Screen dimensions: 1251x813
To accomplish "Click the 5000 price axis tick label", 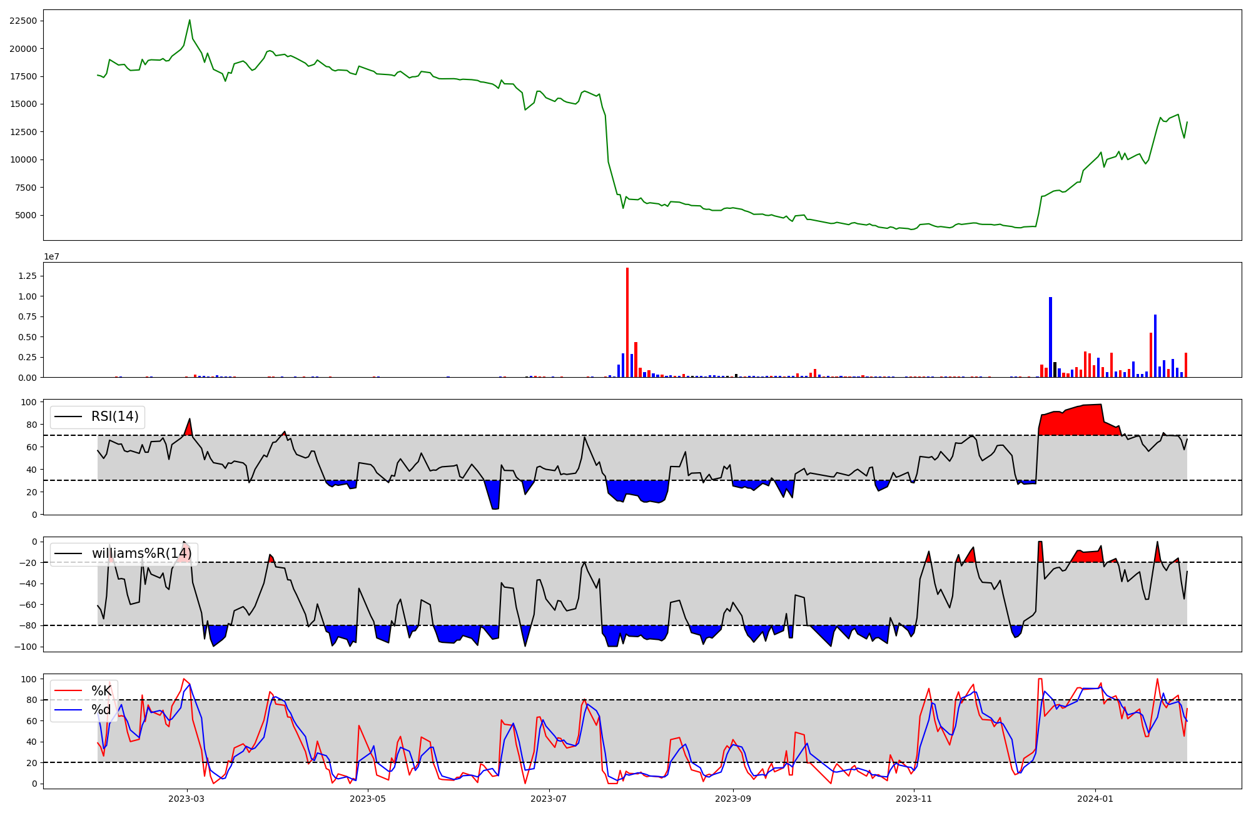I will pos(25,215).
